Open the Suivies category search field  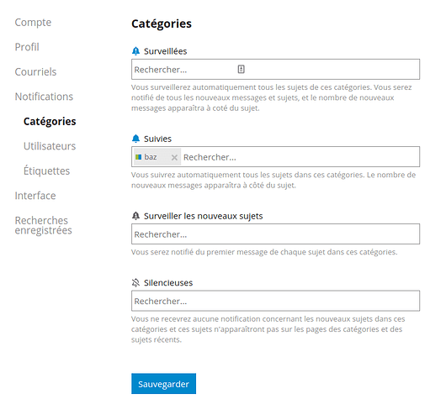point(300,157)
